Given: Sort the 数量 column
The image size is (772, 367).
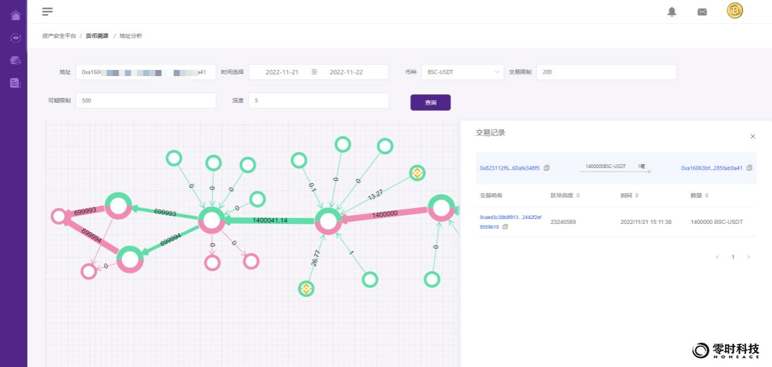Looking at the screenshot, I should pyautogui.click(x=707, y=195).
